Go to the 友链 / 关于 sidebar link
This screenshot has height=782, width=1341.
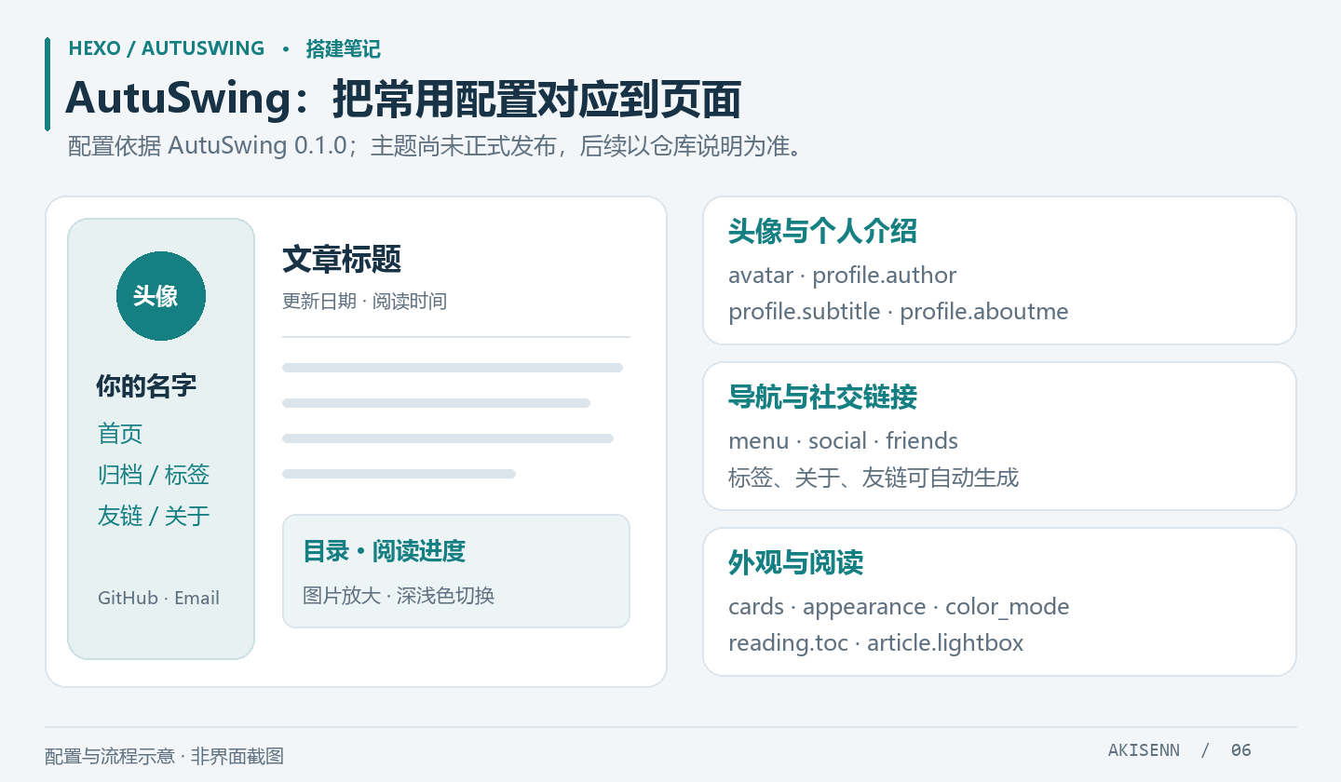pyautogui.click(x=154, y=516)
